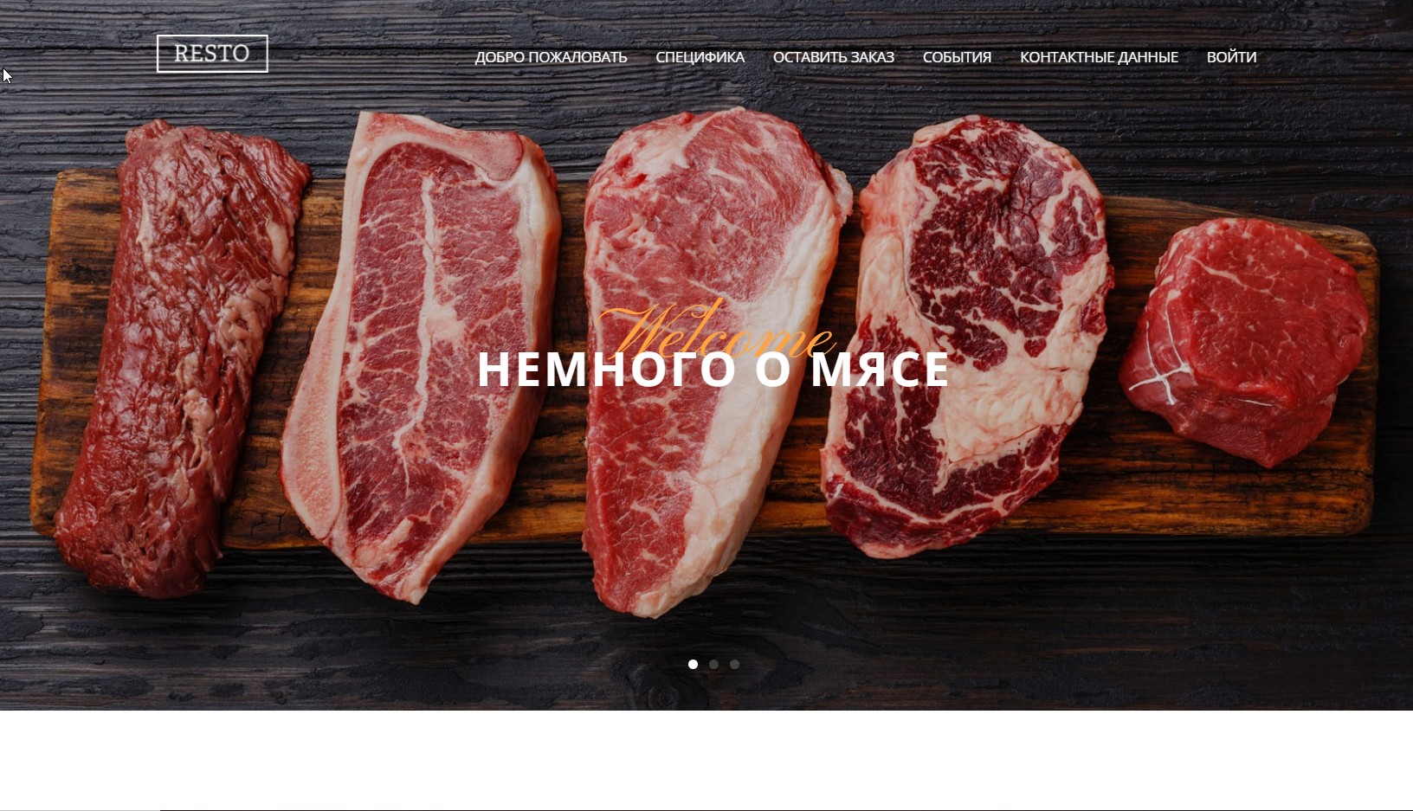Screen dimensions: 1413x811
Task: Open the ОСТАВИТЬ ЗАКАЗ page
Action: point(833,57)
